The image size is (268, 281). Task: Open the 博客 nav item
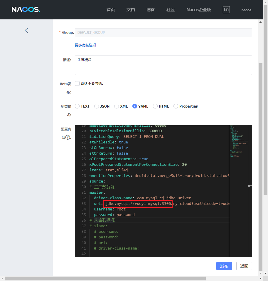(150, 10)
